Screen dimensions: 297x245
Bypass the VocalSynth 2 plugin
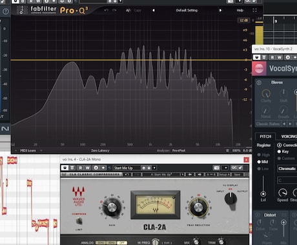pos(264,57)
